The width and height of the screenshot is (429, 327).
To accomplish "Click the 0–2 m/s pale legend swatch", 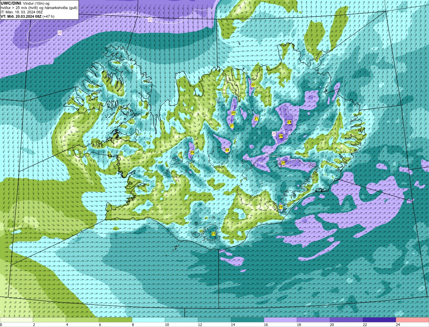I will [17, 320].
